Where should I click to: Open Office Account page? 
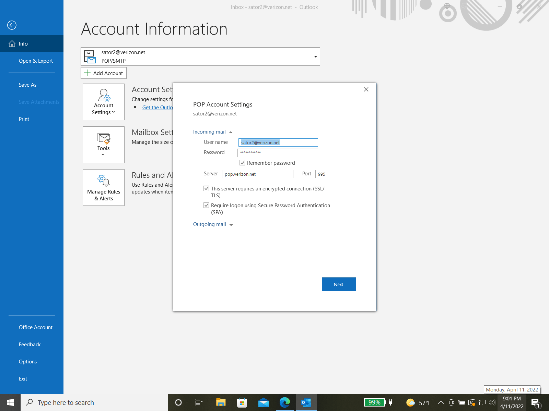click(x=32, y=327)
